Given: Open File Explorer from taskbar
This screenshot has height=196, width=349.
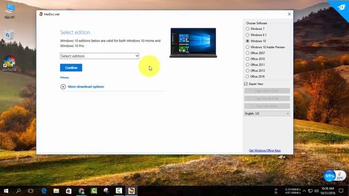Looking at the screenshot, I should coord(56,191).
